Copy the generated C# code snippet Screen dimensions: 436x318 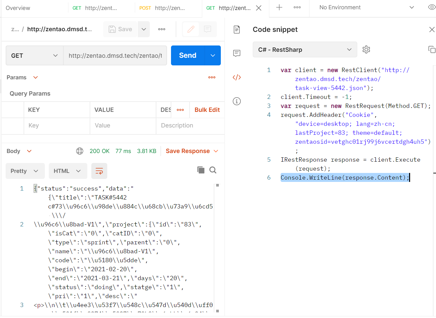431,49
